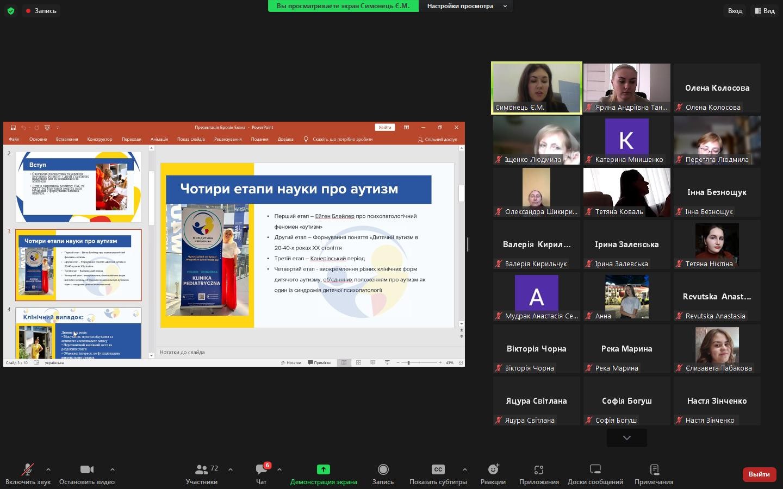Click the spell check icon in status bar
The height and width of the screenshot is (489, 783).
pyautogui.click(x=36, y=363)
